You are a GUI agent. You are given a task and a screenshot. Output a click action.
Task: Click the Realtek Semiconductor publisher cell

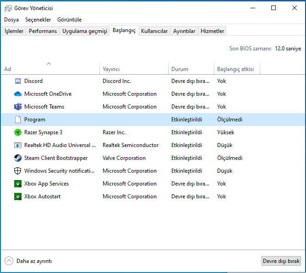coord(131,145)
